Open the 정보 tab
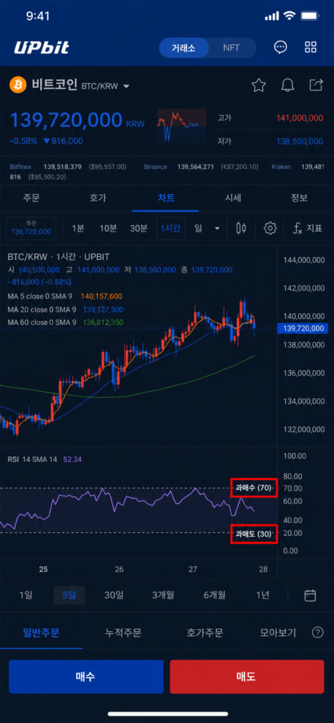The height and width of the screenshot is (723, 334). pyautogui.click(x=299, y=198)
